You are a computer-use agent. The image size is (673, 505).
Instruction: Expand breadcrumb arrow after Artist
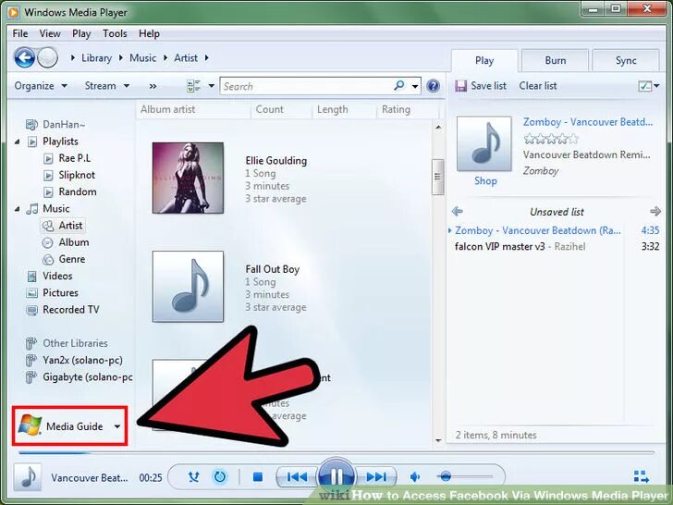pyautogui.click(x=206, y=57)
